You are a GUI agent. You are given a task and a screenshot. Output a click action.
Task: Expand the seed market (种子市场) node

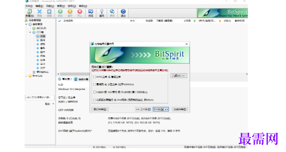(x=26, y=76)
